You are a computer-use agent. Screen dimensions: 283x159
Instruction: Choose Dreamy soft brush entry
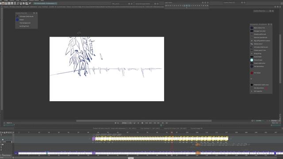[260, 34]
